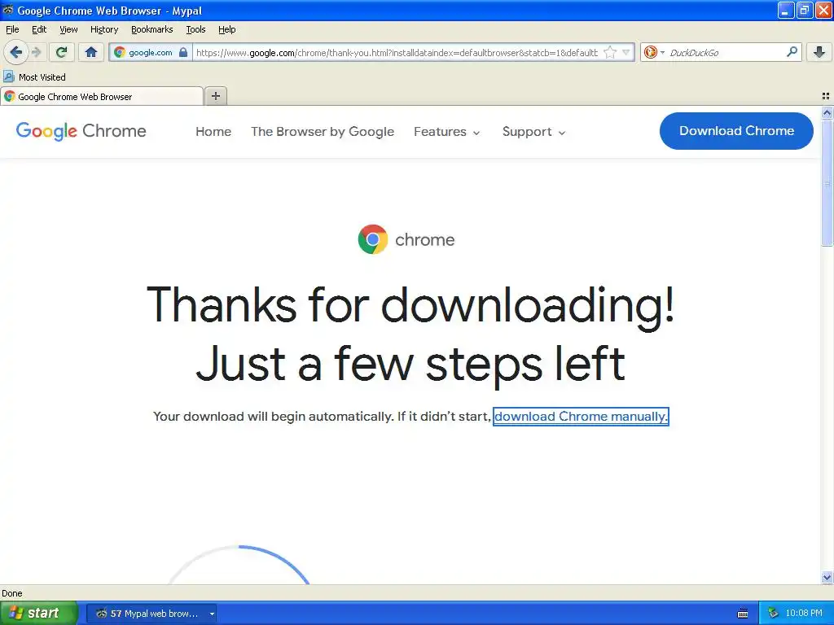Reload the current page
834x625 pixels.
coord(62,52)
